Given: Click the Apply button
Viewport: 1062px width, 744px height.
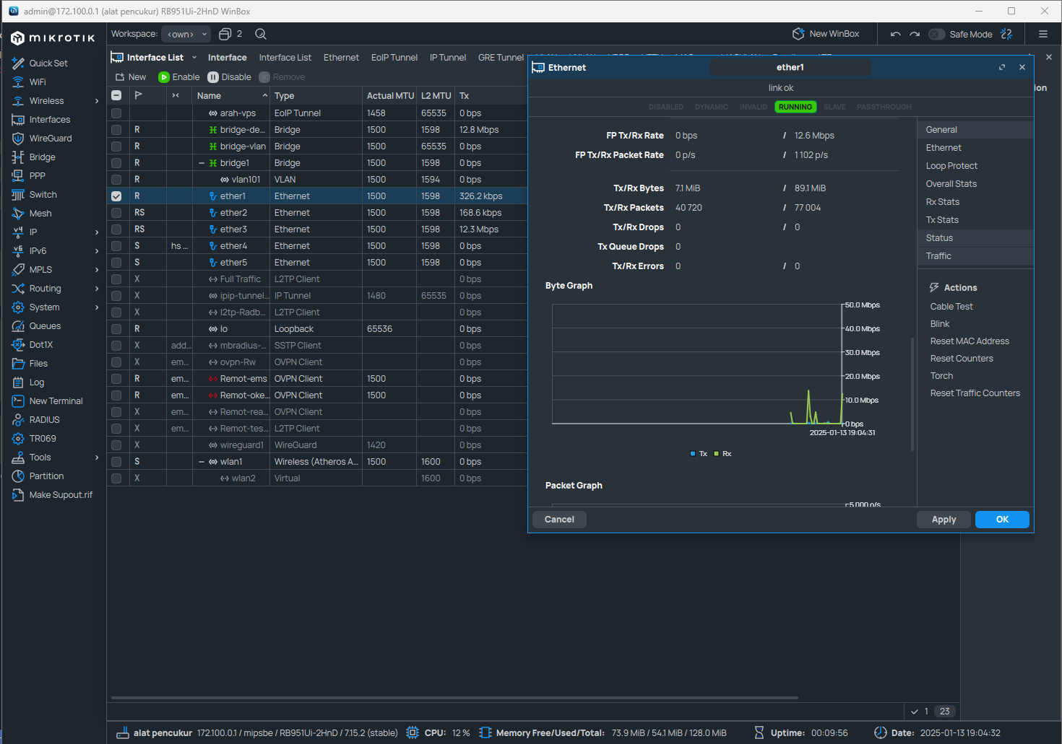Looking at the screenshot, I should [944, 520].
